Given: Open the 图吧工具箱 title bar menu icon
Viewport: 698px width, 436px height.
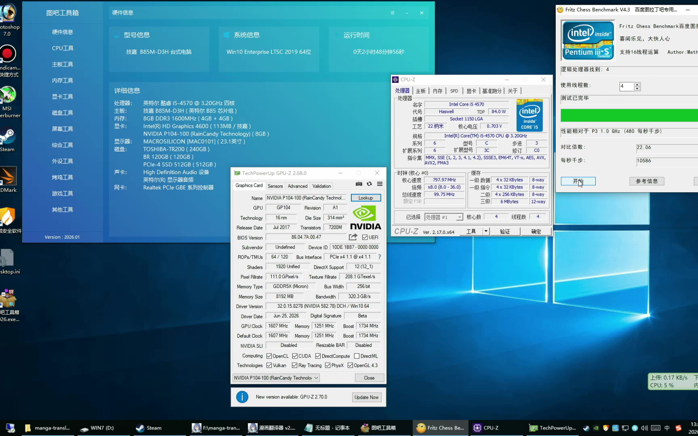Looking at the screenshot, I should point(392,13).
